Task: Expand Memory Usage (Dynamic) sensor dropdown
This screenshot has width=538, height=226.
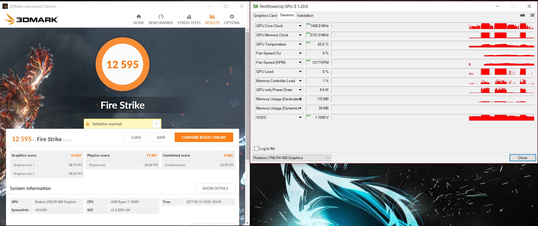Action: [x=300, y=108]
